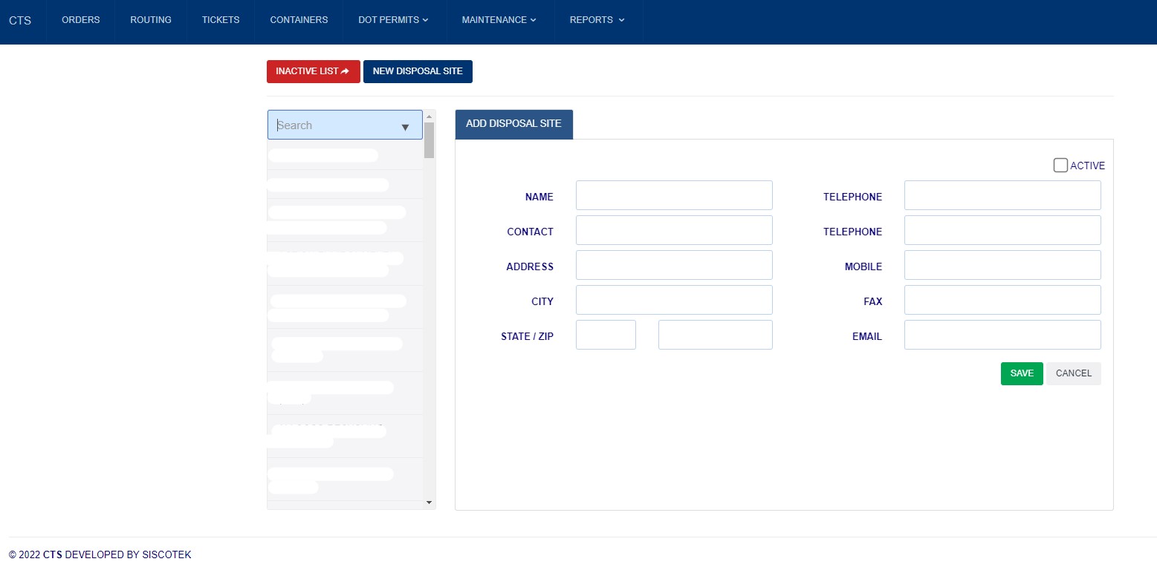Enable the Active checkbox

[1060, 166]
